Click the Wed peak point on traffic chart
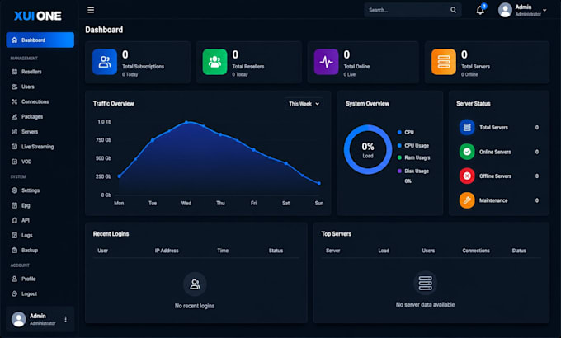Screen dimensions: 561x338 186,122
